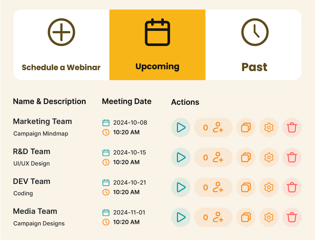315x240 pixels.
Task: Open settings for Marketing Team webinar
Action: point(269,128)
